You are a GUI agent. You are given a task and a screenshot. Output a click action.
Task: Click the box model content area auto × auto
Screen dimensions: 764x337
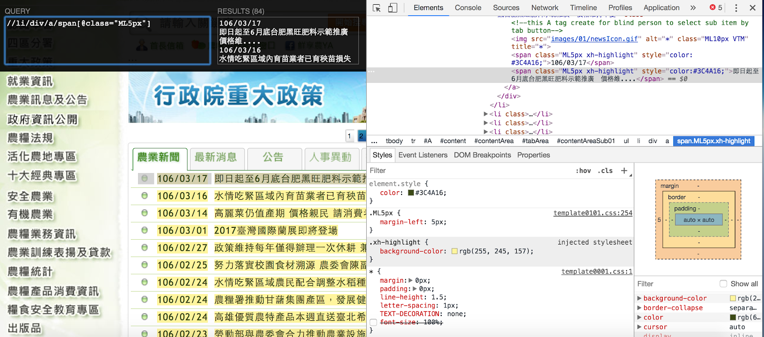[699, 220]
